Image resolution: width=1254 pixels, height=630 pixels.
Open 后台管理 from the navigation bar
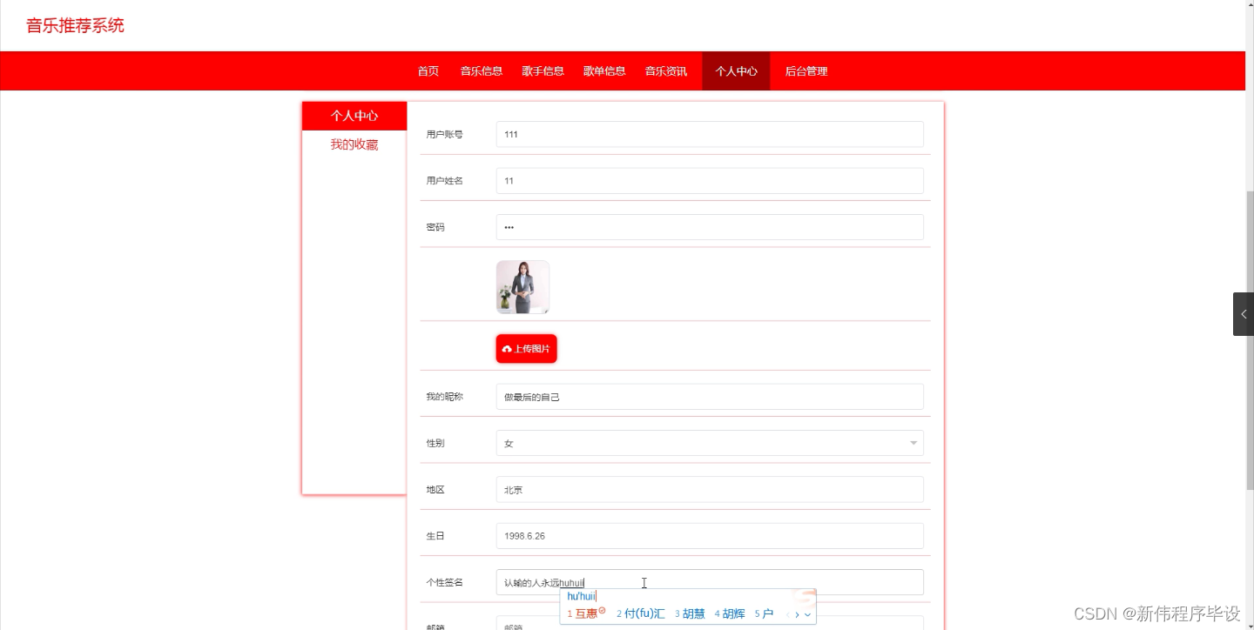click(806, 70)
